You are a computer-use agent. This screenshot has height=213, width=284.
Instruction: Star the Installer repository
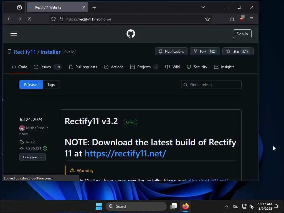238,51
